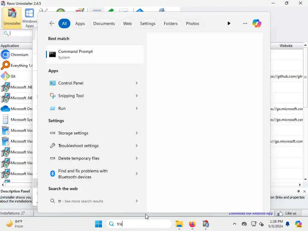The height and width of the screenshot is (231, 308).
Task: Switch to Folders search filter
Action: tap(171, 23)
